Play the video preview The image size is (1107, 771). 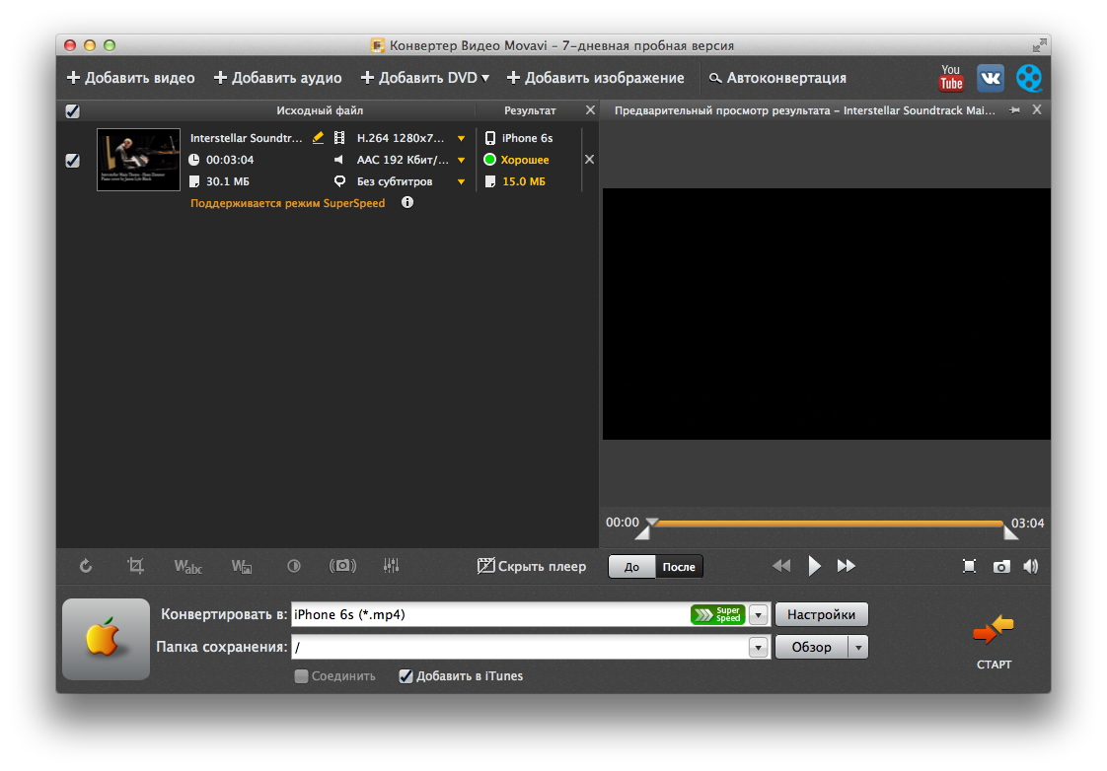(814, 566)
